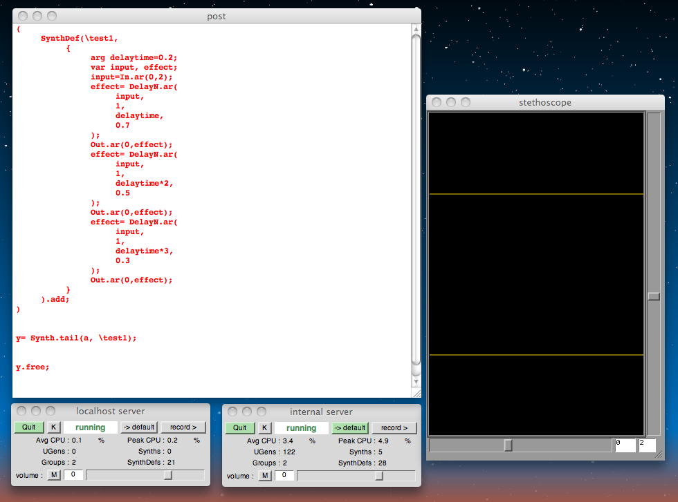Quit the localhost server
Viewport: 678px width, 502px height.
click(x=28, y=427)
